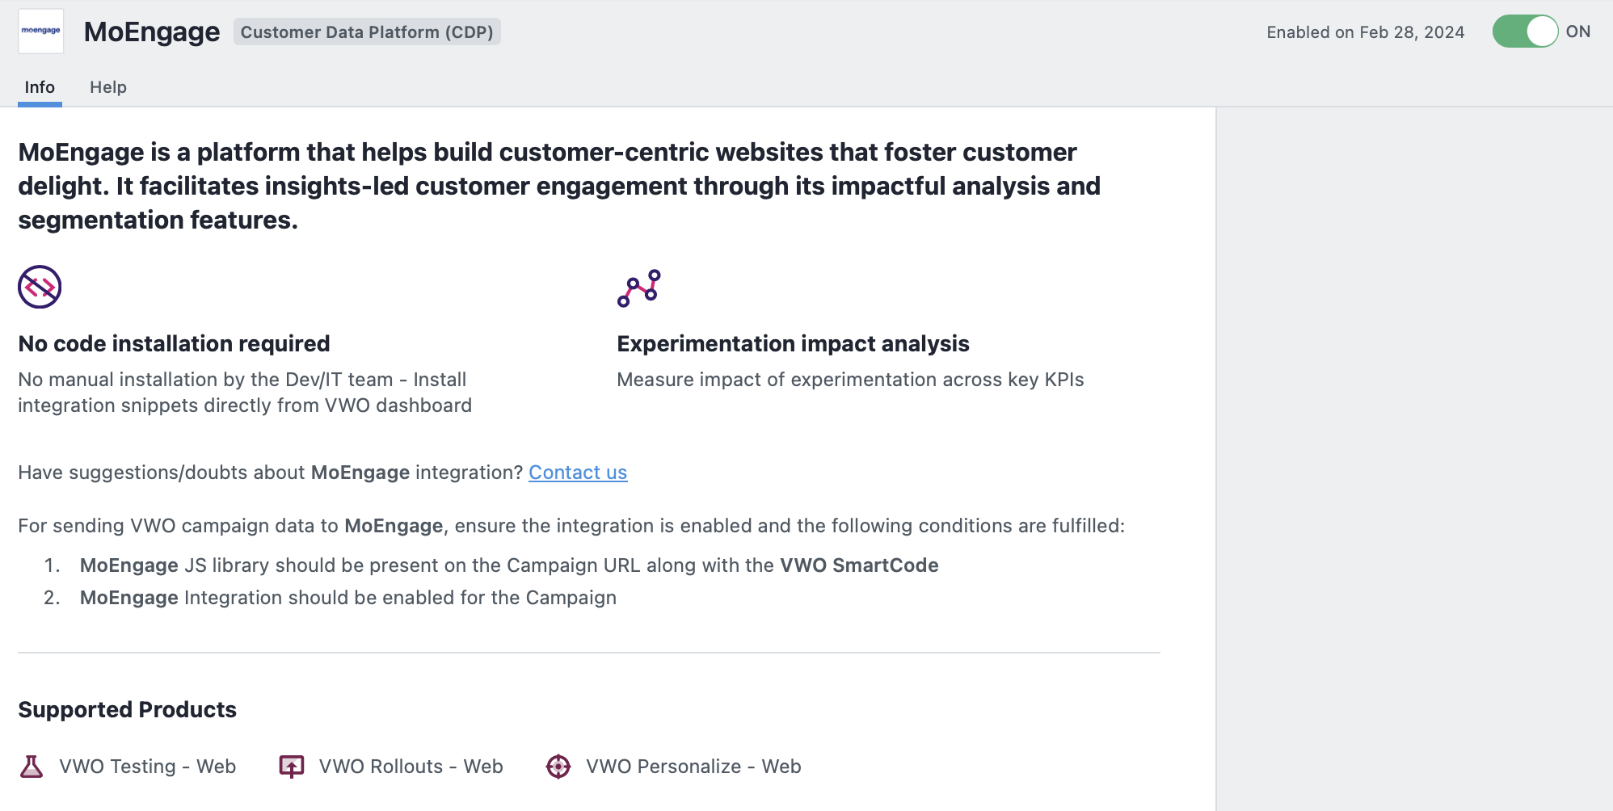Click the Supported Products heading
The width and height of the screenshot is (1613, 811).
pos(128,710)
